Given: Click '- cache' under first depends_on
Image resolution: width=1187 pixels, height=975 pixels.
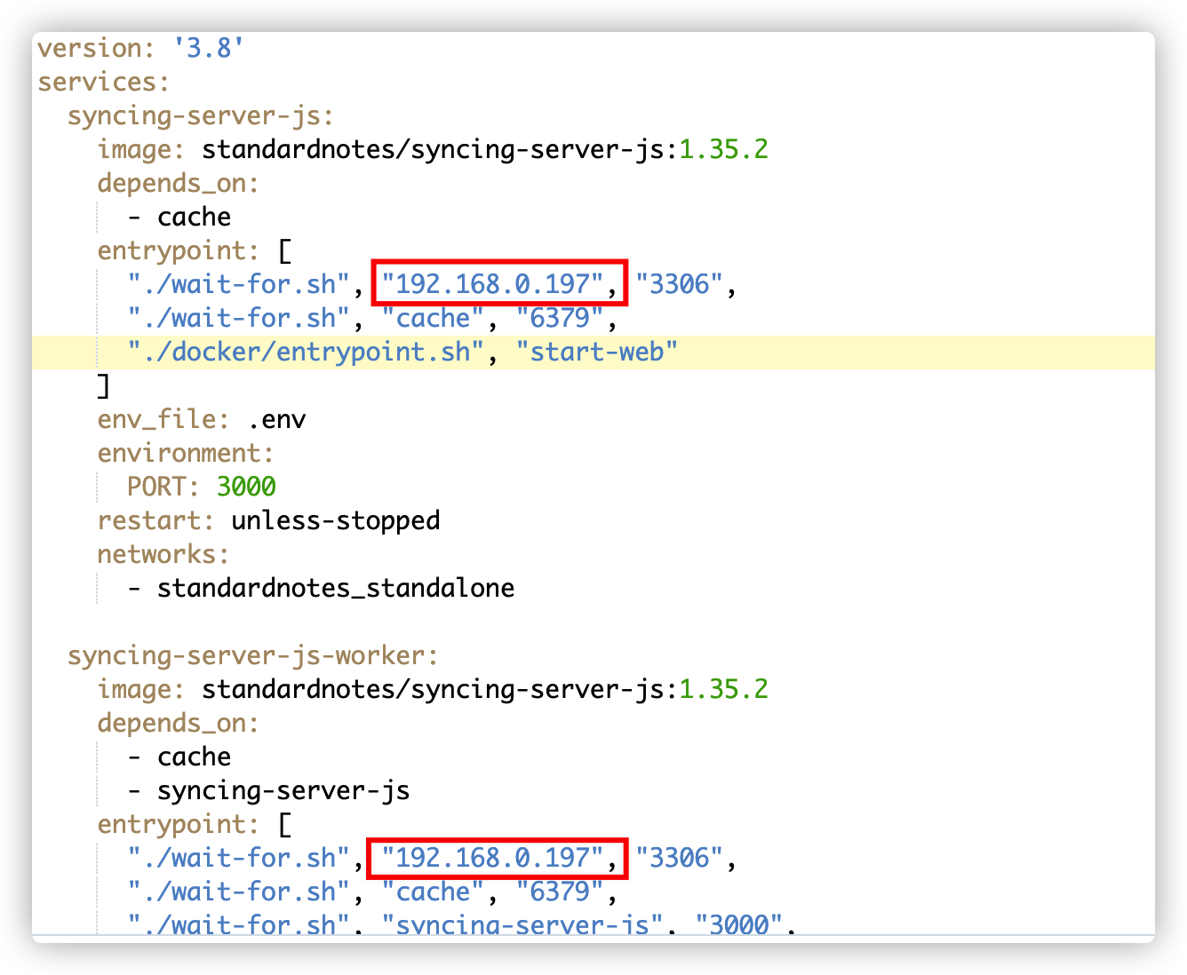Looking at the screenshot, I should click(x=179, y=217).
